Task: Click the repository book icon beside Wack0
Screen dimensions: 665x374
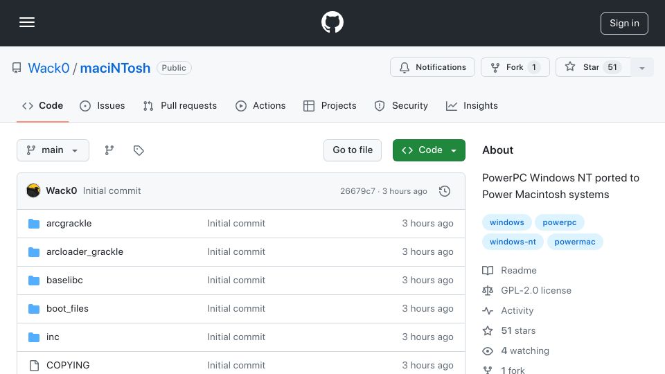Action: click(17, 68)
